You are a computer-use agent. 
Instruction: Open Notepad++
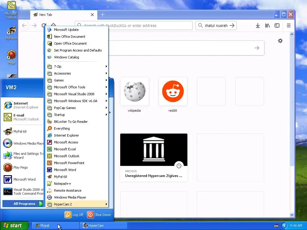click(x=77, y=184)
